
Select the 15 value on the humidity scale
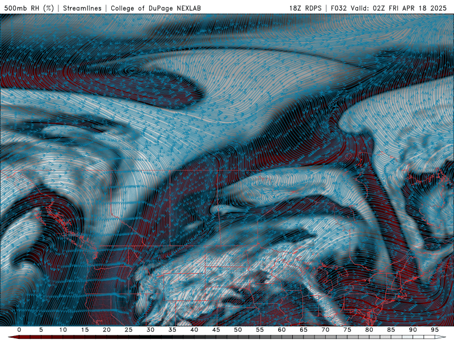point(85,330)
